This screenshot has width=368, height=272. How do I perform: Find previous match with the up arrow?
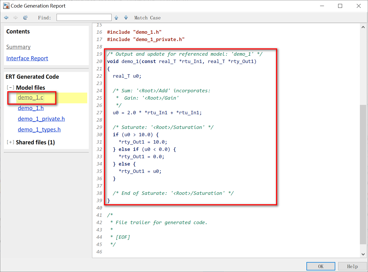[x=116, y=18]
